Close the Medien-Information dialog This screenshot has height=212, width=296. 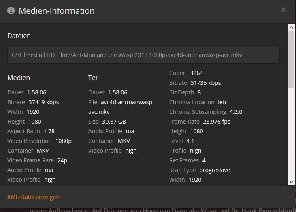[x=283, y=10]
